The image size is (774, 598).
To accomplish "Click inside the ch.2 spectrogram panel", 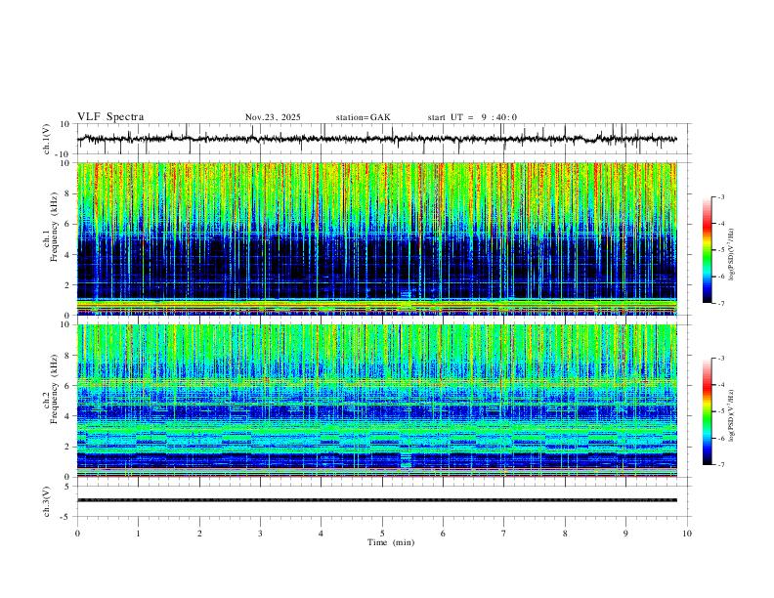I will [x=377, y=401].
